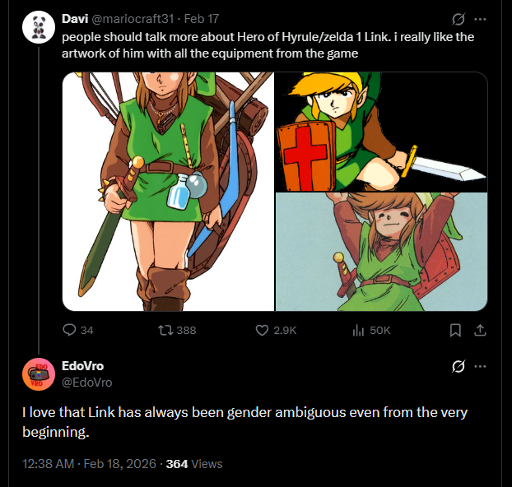Open more options menu on Davi's tweet
This screenshot has width=512, height=487.
[482, 19]
